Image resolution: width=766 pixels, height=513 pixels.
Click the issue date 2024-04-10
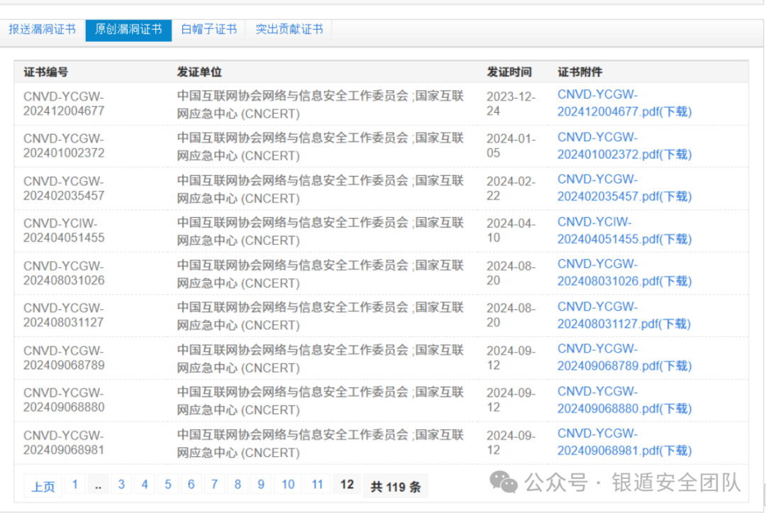tap(511, 230)
